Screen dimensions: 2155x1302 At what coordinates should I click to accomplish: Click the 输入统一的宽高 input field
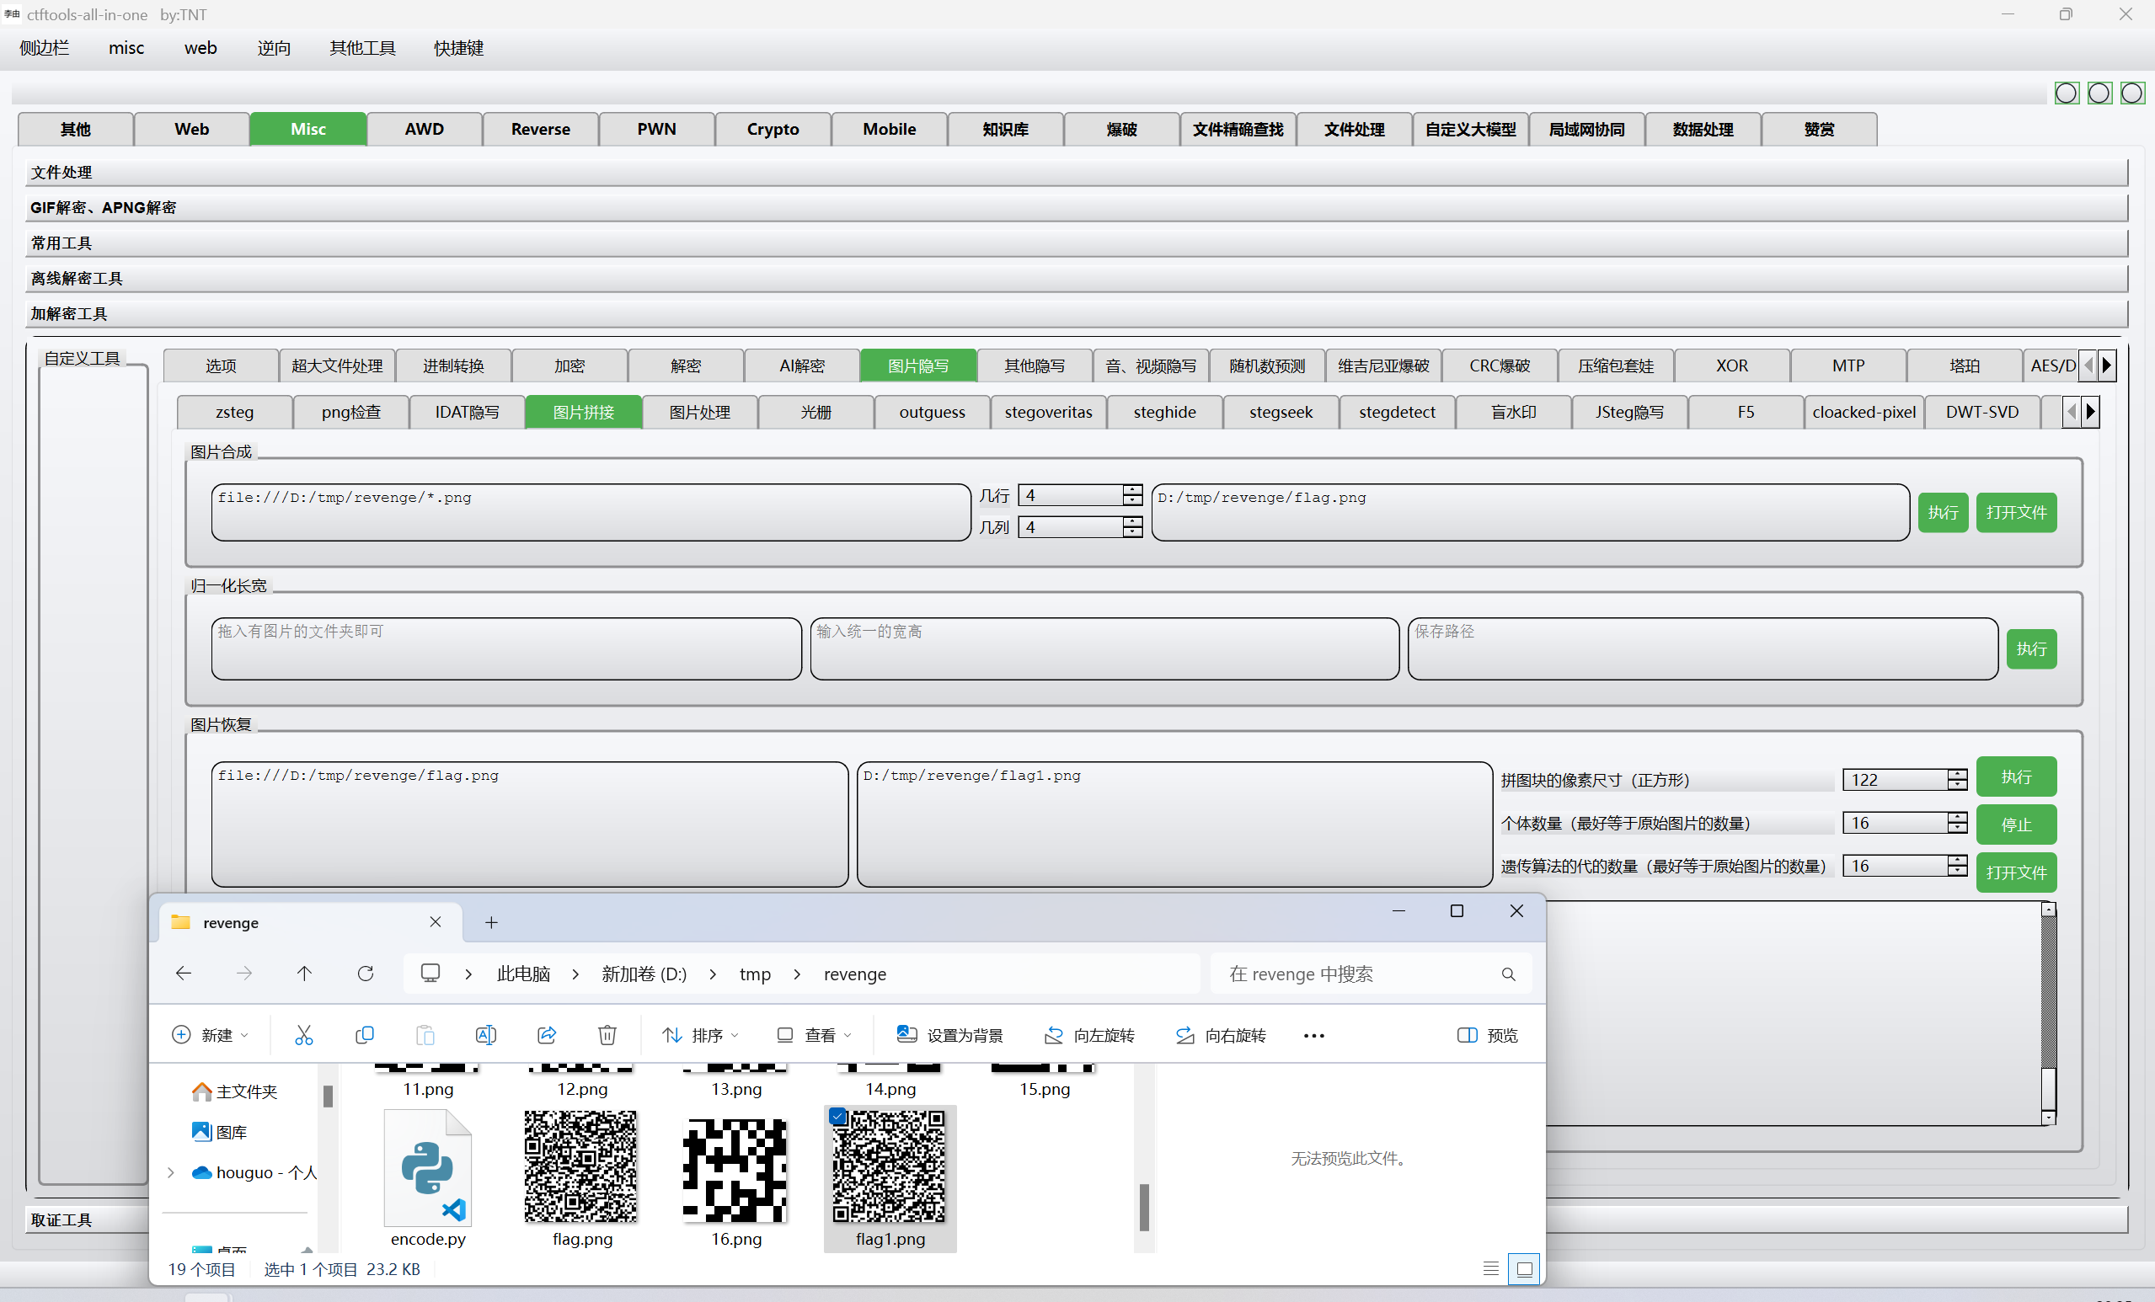tap(1104, 648)
